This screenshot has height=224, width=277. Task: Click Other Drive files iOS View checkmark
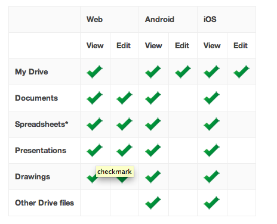212,203
